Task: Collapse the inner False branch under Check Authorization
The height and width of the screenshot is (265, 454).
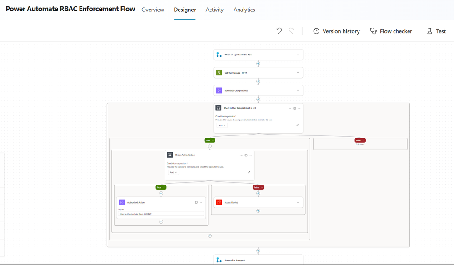Action: coord(258,187)
